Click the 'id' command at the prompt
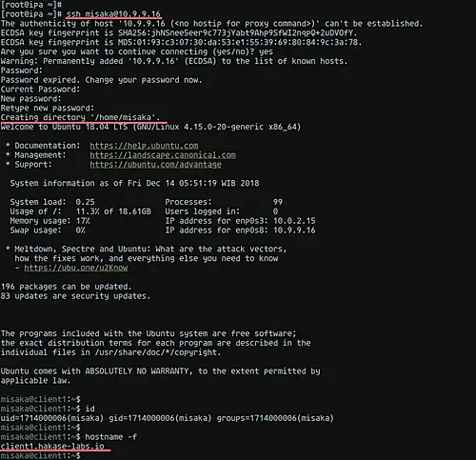 click(89, 409)
